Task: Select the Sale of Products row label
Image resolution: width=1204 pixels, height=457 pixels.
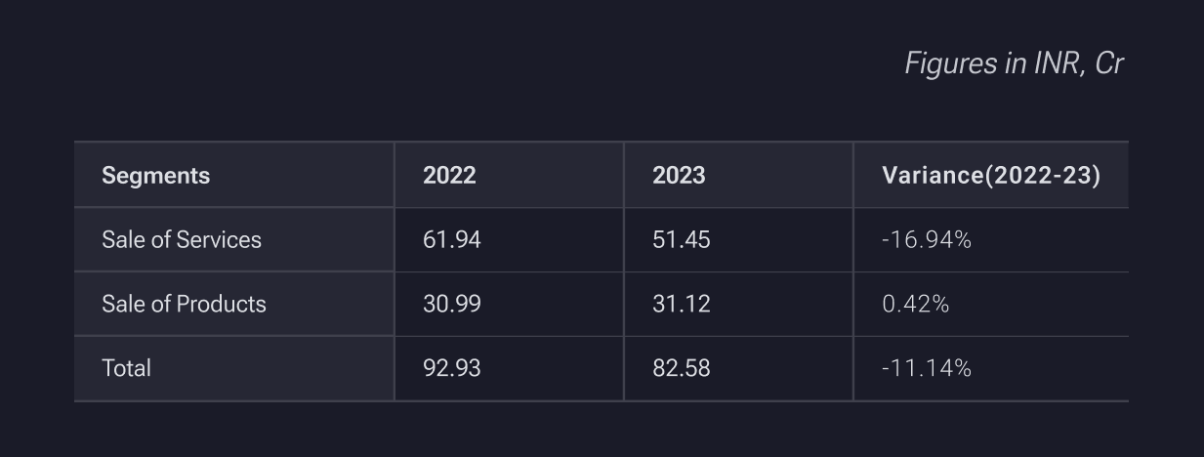Action: (x=184, y=305)
